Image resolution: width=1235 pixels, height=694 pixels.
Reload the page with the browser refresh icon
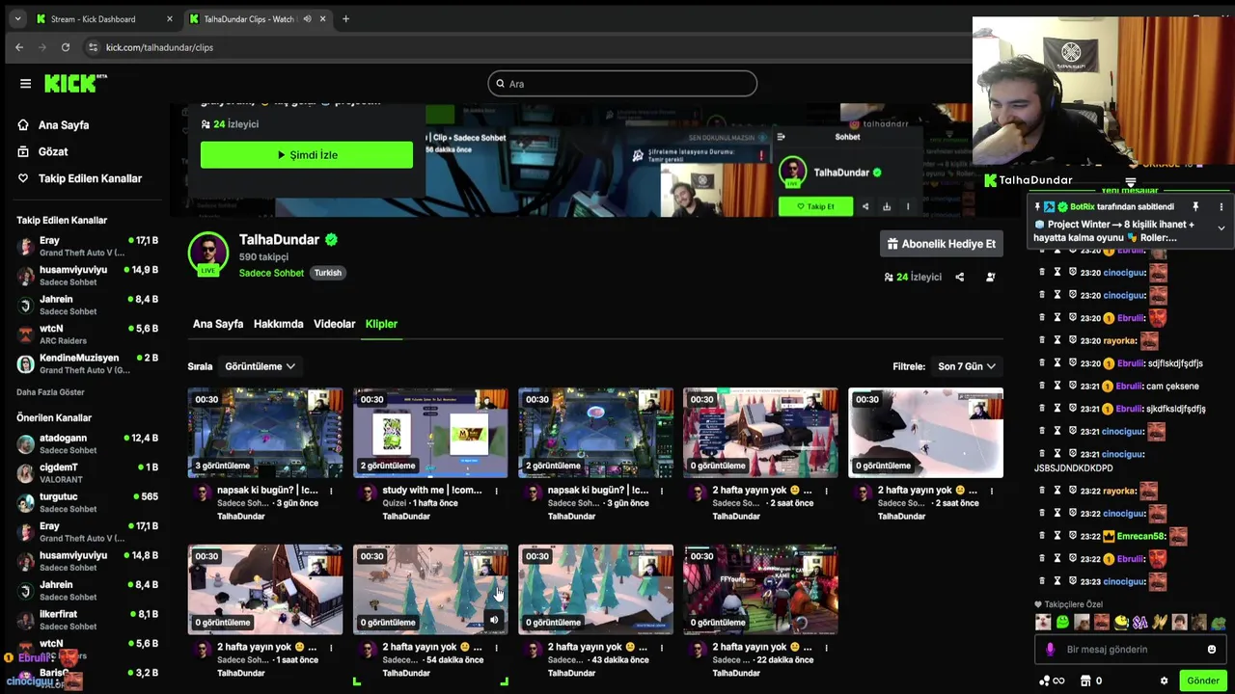[66, 47]
